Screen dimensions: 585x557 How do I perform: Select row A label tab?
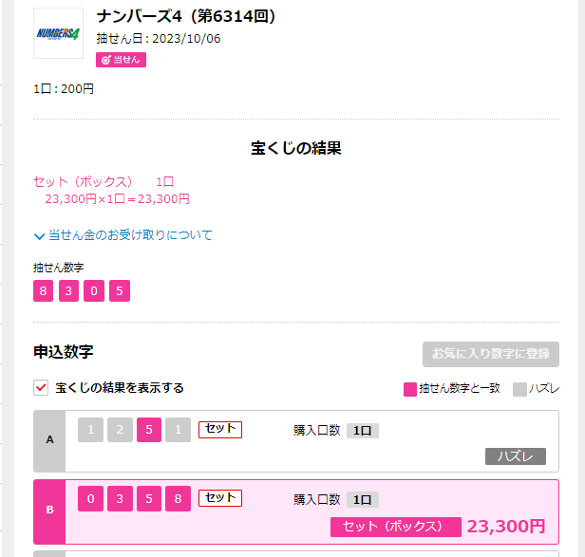pos(49,441)
